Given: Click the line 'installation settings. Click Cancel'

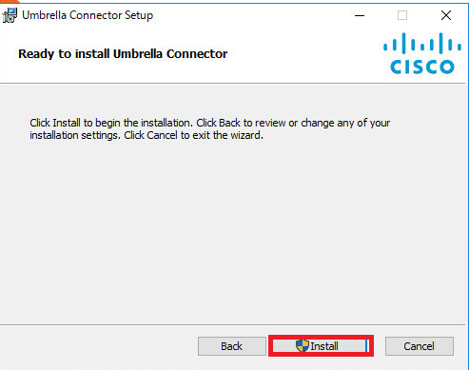Looking at the screenshot, I should (147, 135).
